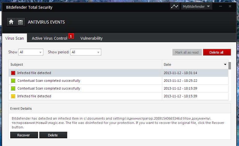The height and width of the screenshot is (146, 239).
Task: Click green icon of 18:25:22 contextual scan
Action: point(13,81)
